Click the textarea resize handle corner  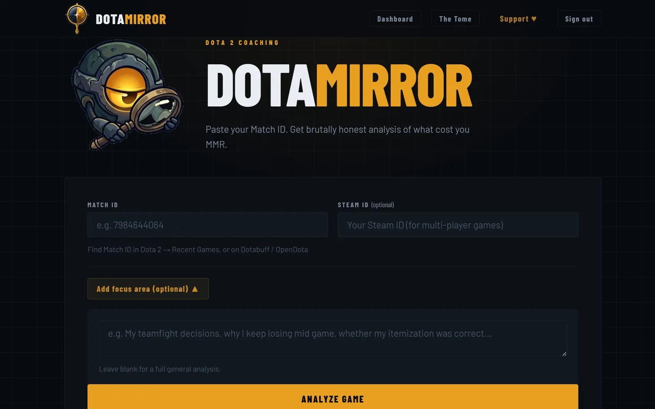point(564,354)
